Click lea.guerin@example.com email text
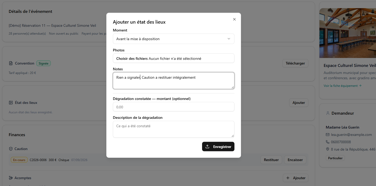The image size is (376, 186). pyautogui.click(x=351, y=135)
